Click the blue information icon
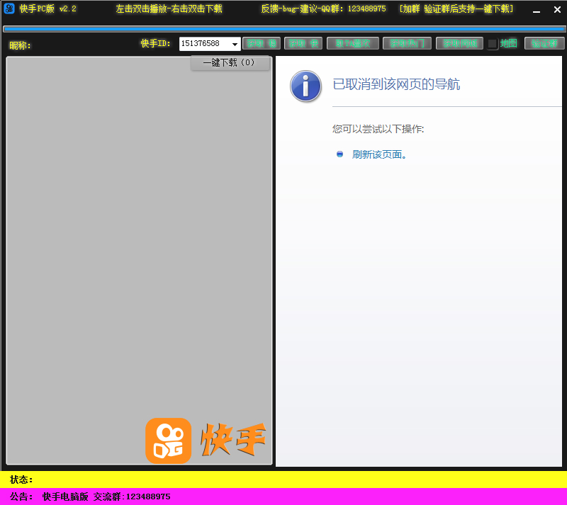 click(305, 86)
